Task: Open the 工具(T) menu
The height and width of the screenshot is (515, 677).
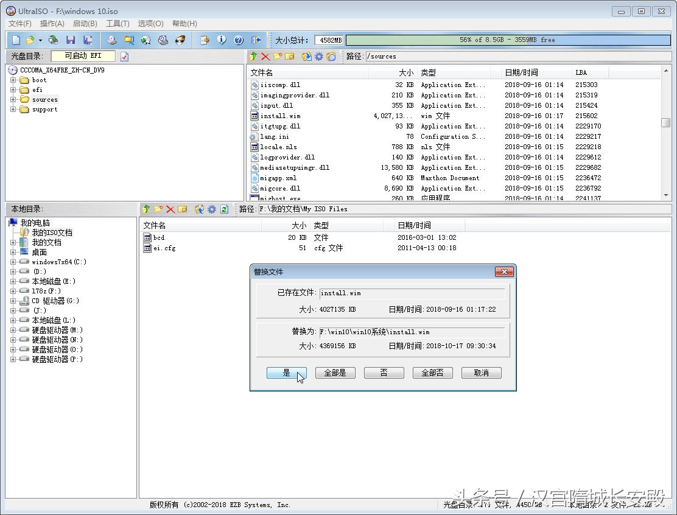Action: click(118, 23)
